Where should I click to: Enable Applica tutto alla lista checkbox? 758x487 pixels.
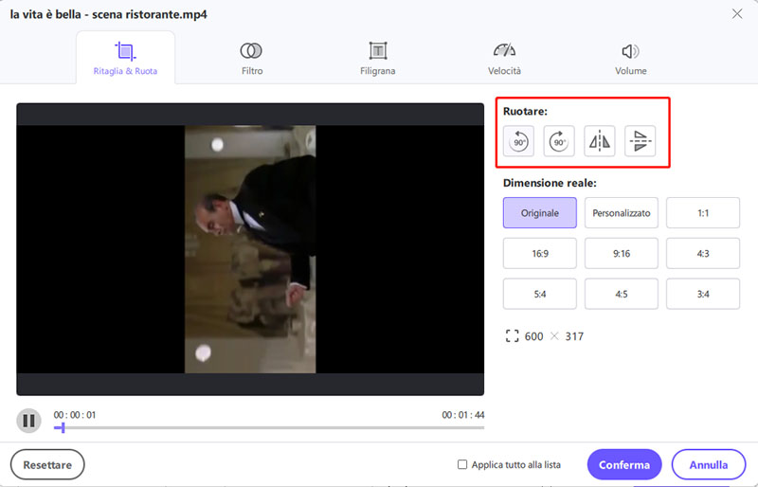[462, 465]
